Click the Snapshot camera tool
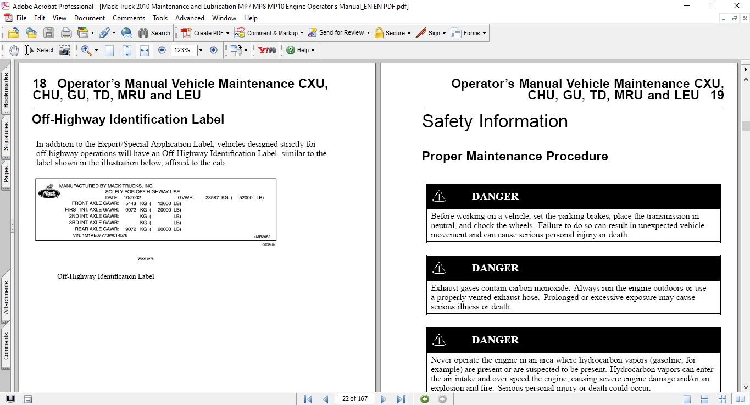750x405 pixels. click(64, 50)
